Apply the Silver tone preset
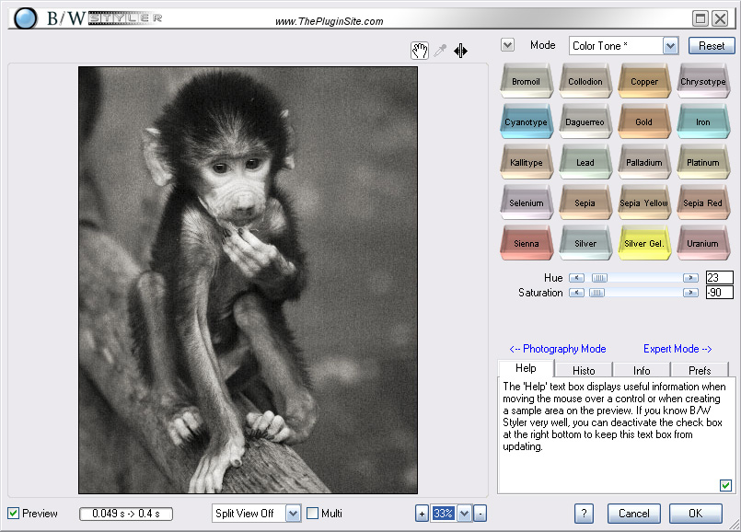Image resolution: width=741 pixels, height=532 pixels. coord(585,243)
